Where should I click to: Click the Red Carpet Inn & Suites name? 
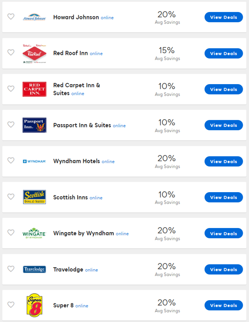tap(76, 89)
